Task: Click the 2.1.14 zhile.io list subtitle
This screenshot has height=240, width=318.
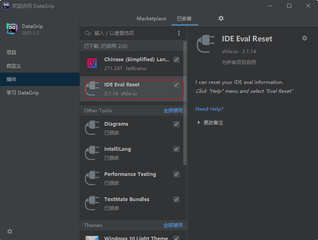Action: pyautogui.click(x=120, y=93)
